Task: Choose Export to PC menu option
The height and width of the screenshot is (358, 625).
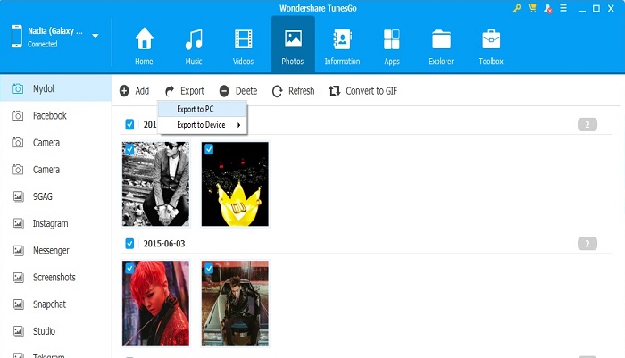Action: (195, 109)
